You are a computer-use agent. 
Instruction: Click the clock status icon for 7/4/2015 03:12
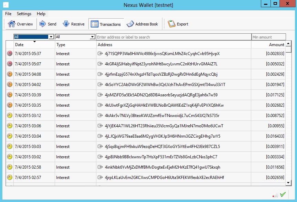pos(10,115)
